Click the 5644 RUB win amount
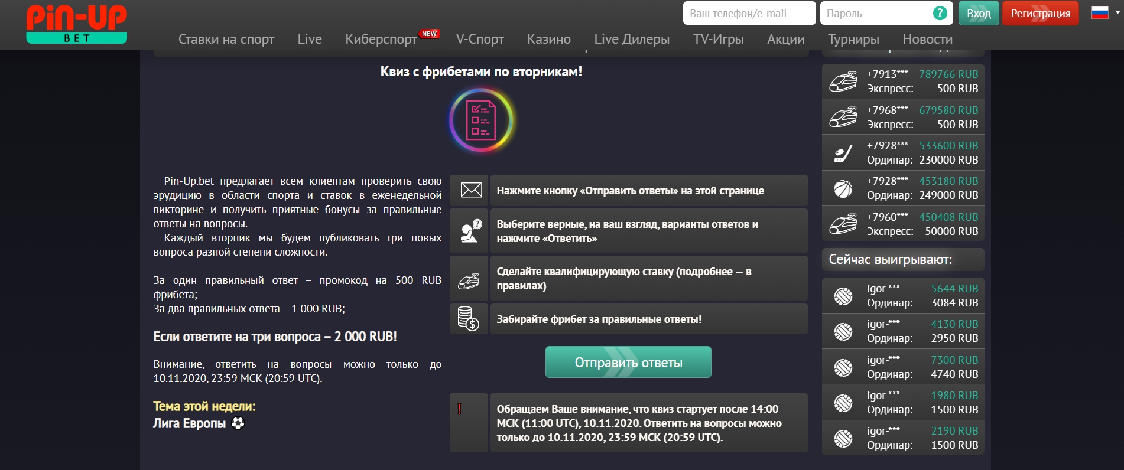 pos(954,289)
